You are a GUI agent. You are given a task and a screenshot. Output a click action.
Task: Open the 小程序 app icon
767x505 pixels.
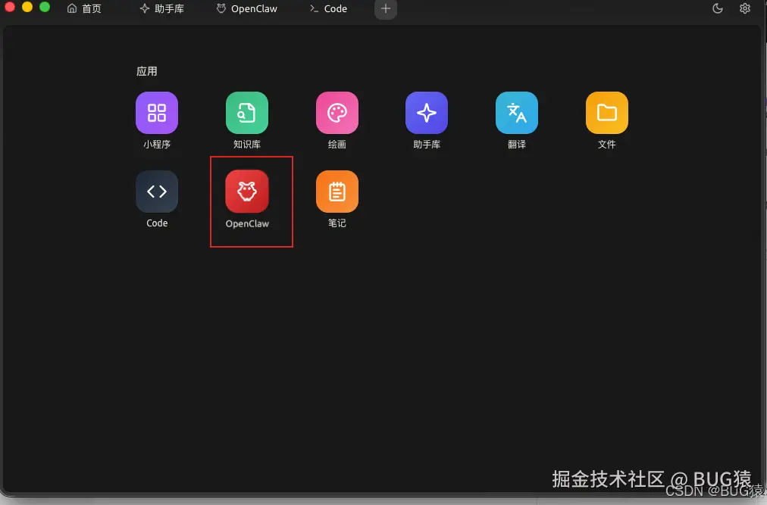(x=157, y=112)
